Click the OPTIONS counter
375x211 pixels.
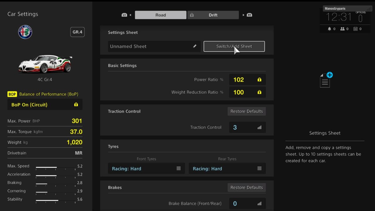360,17
